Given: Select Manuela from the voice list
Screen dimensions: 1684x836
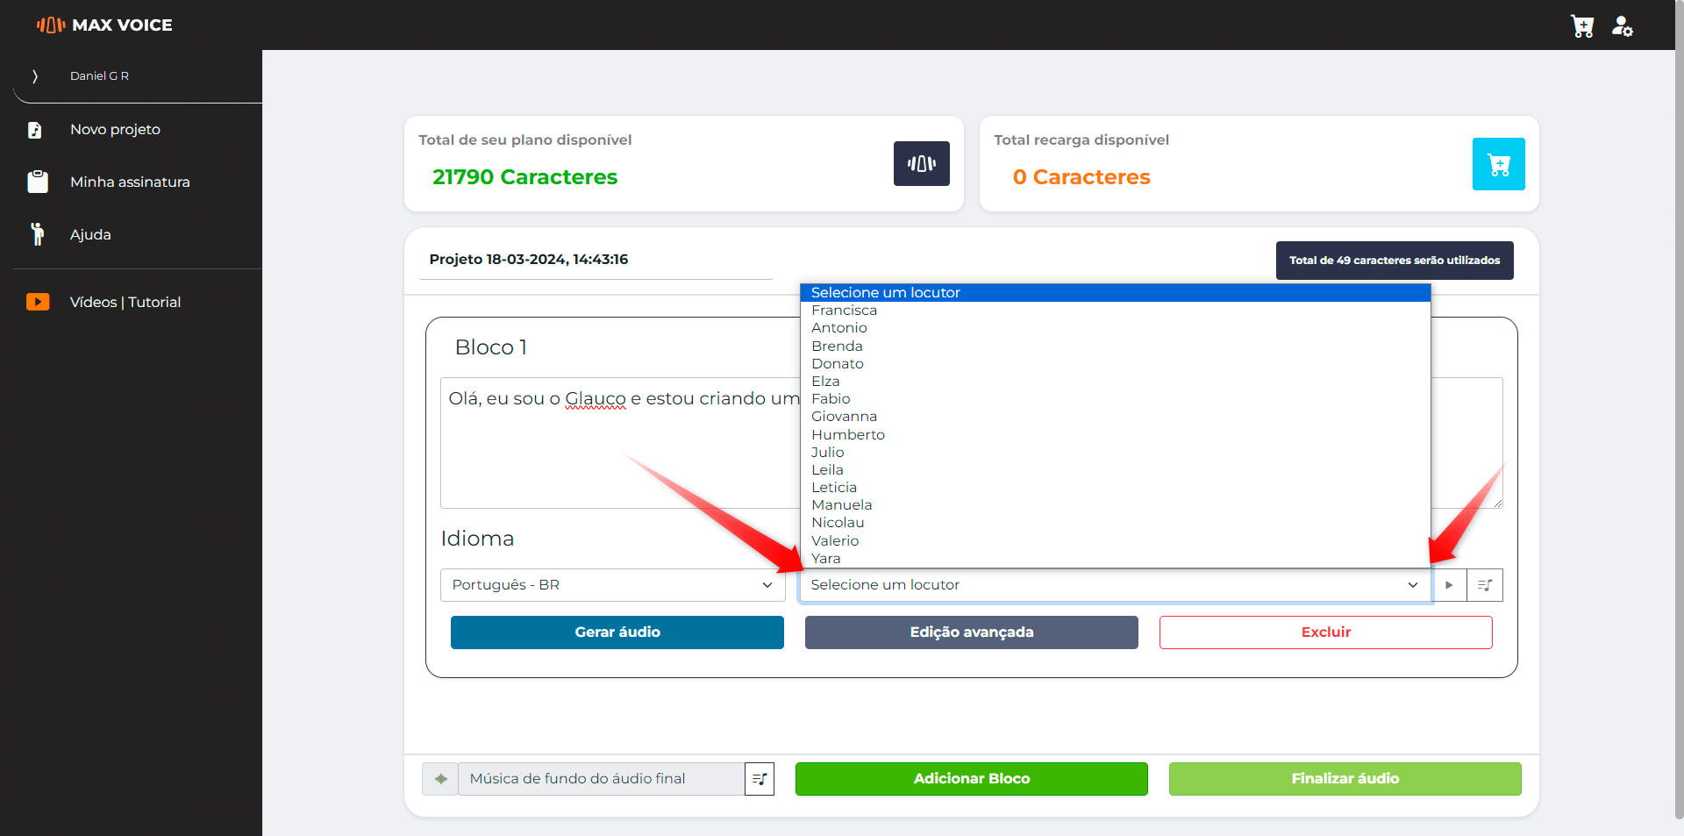Looking at the screenshot, I should [x=1115, y=505].
